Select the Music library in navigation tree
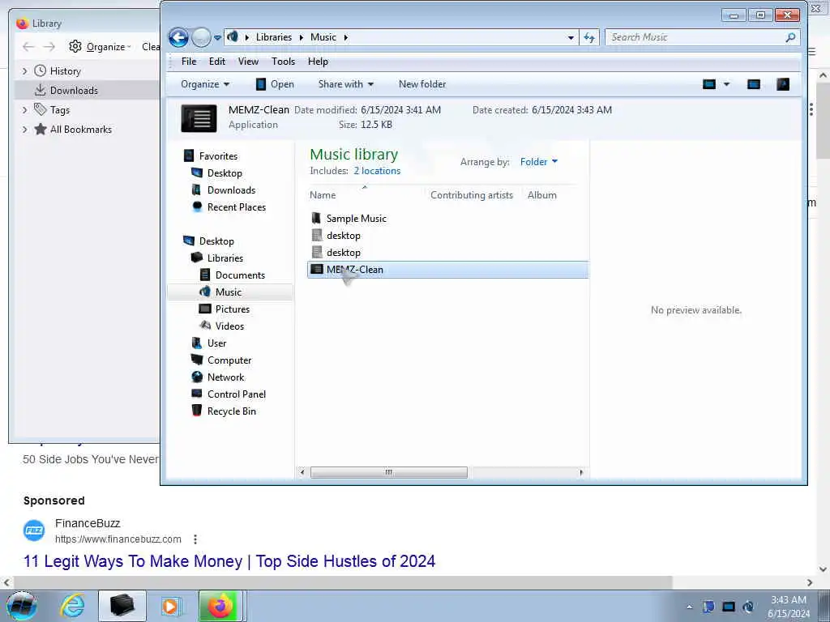Screen dimensions: 830x622 (x=228, y=292)
